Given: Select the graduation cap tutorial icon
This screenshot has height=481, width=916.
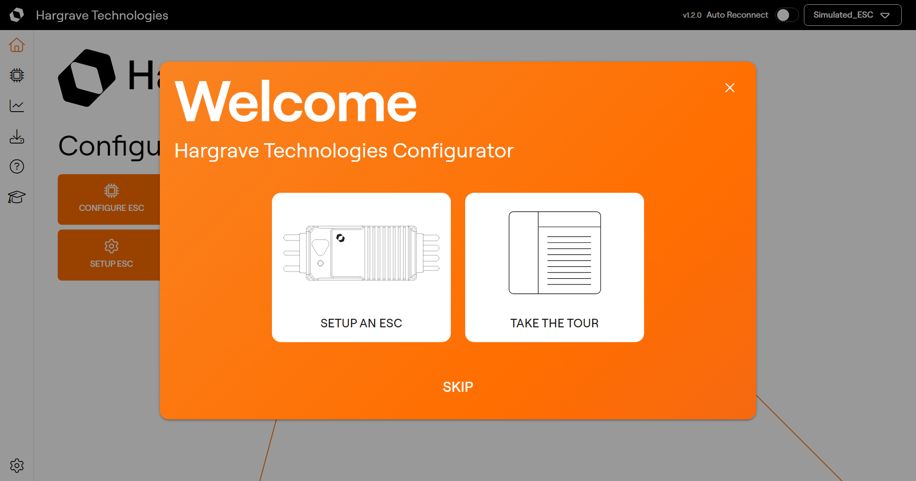Looking at the screenshot, I should 17,197.
